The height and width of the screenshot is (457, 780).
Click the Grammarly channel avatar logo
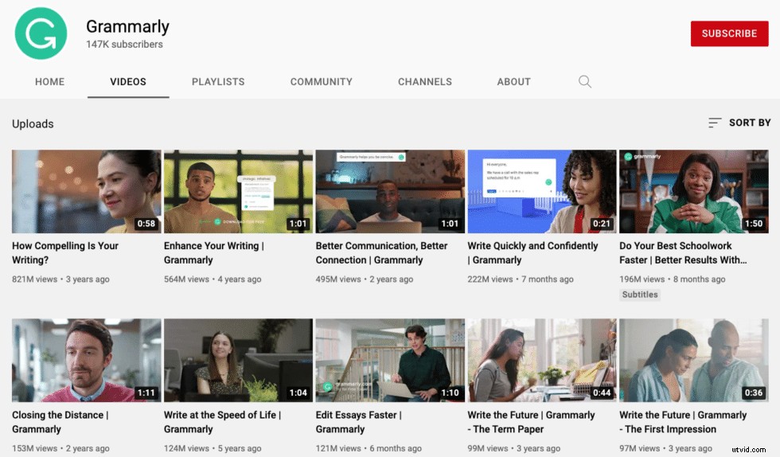pyautogui.click(x=41, y=33)
